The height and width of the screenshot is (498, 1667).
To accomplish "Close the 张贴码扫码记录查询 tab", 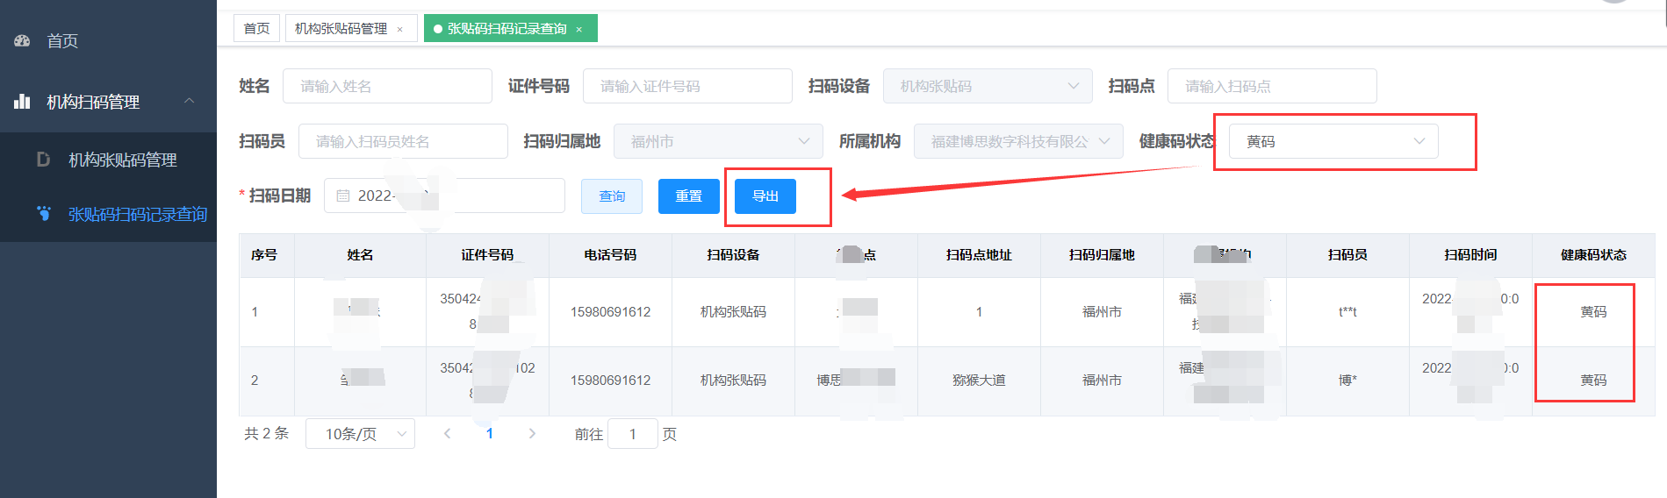I will 579,29.
